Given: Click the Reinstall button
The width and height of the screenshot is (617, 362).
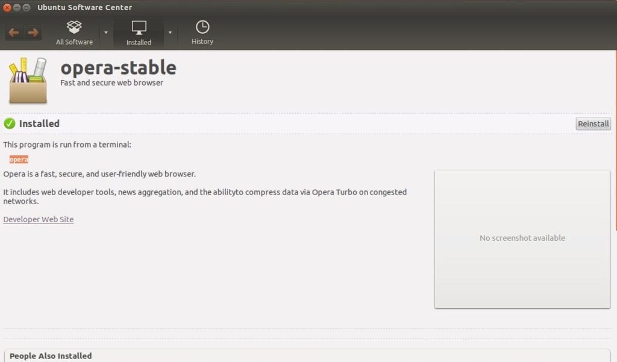Looking at the screenshot, I should point(593,123).
